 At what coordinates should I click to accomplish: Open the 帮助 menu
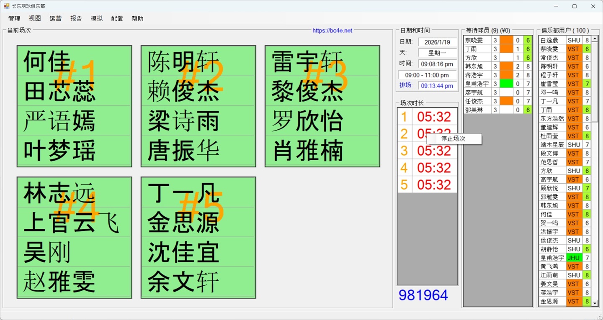[137, 18]
